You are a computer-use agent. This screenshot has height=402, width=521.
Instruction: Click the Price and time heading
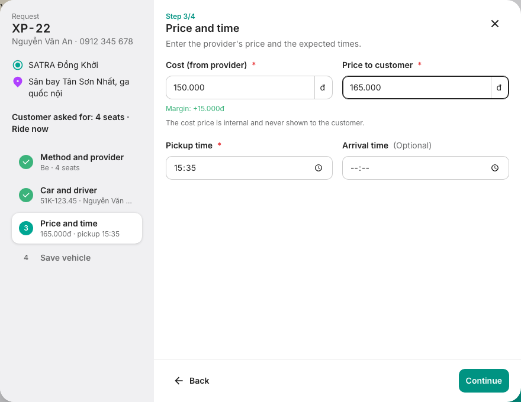click(x=202, y=28)
